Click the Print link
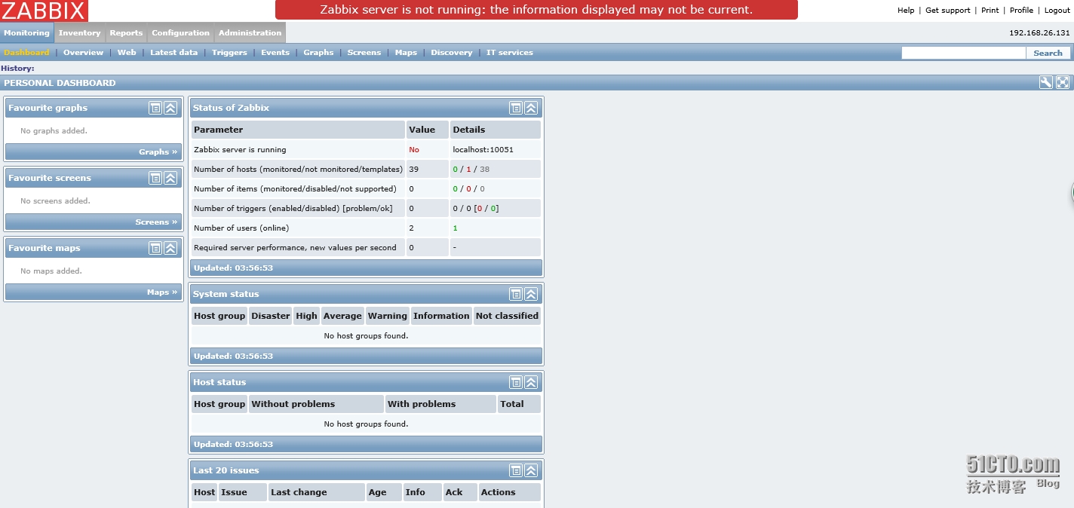Viewport: 1074px width, 508px height. point(990,11)
